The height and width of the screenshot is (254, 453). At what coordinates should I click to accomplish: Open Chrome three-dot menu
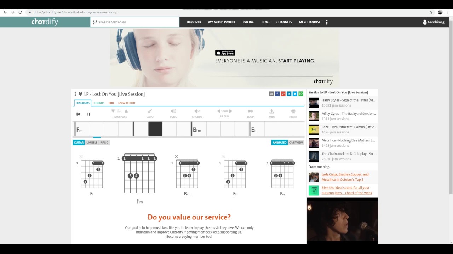(x=448, y=12)
